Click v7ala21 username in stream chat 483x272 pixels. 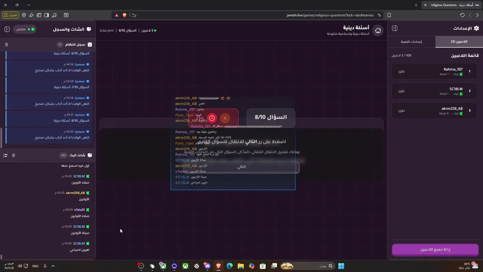pos(79,210)
